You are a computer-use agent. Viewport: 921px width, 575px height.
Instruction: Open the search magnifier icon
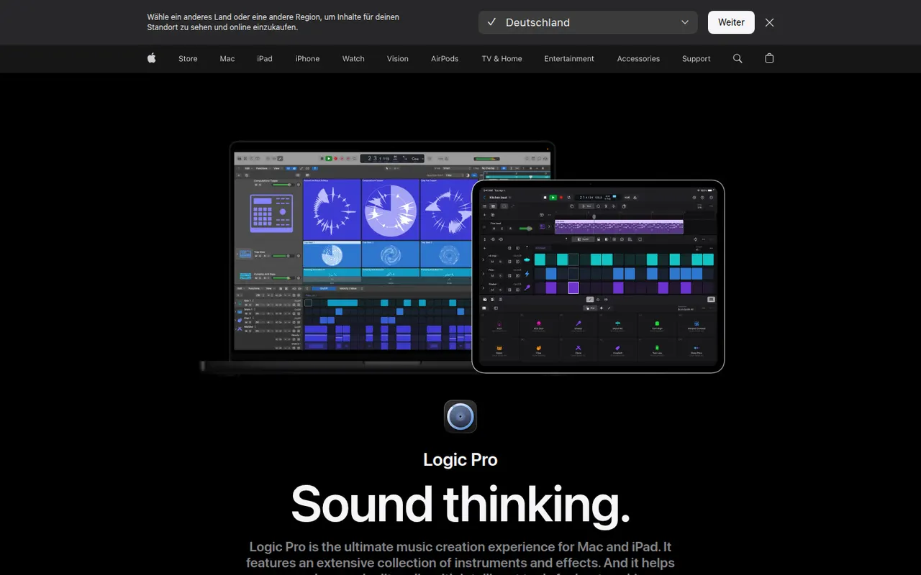738,58
